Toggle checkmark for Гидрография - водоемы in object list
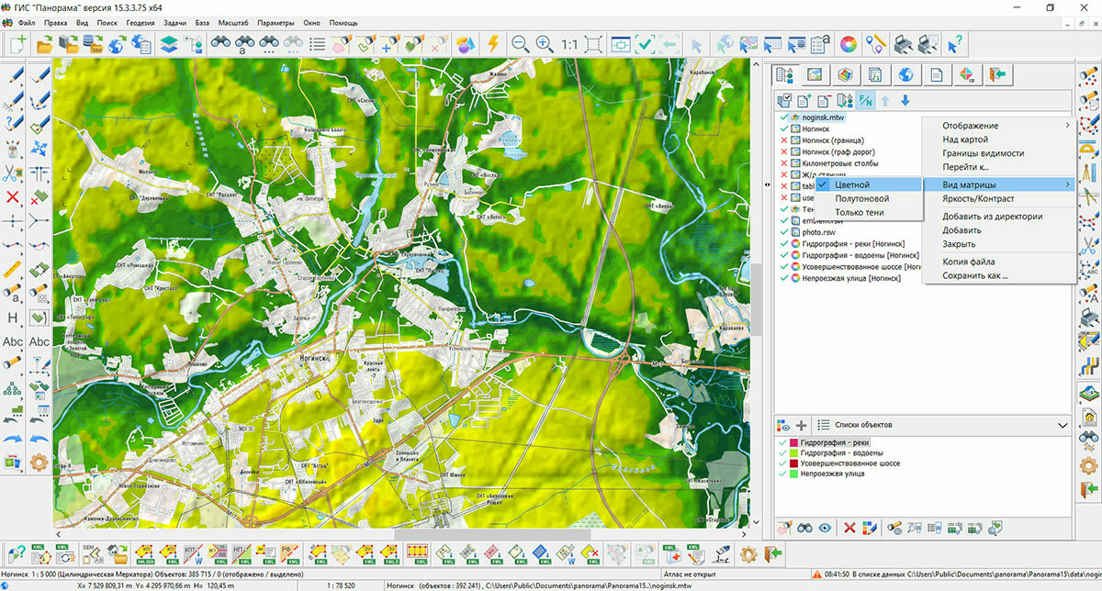This screenshot has height=591, width=1102. click(782, 453)
